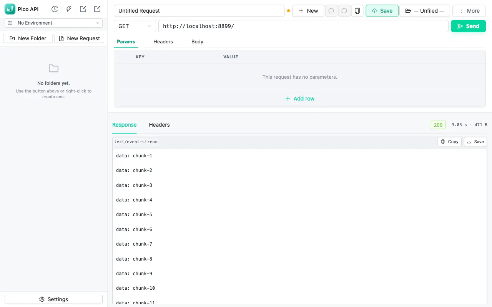Screen dimensions: 492x307
Task: Open the GET method dropdown
Action: (135, 26)
